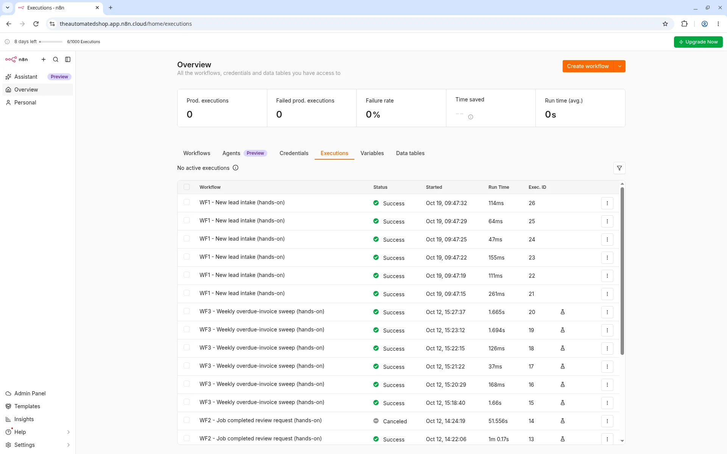The image size is (727, 454).
Task: Check the box for execution 26 row
Action: (x=187, y=202)
